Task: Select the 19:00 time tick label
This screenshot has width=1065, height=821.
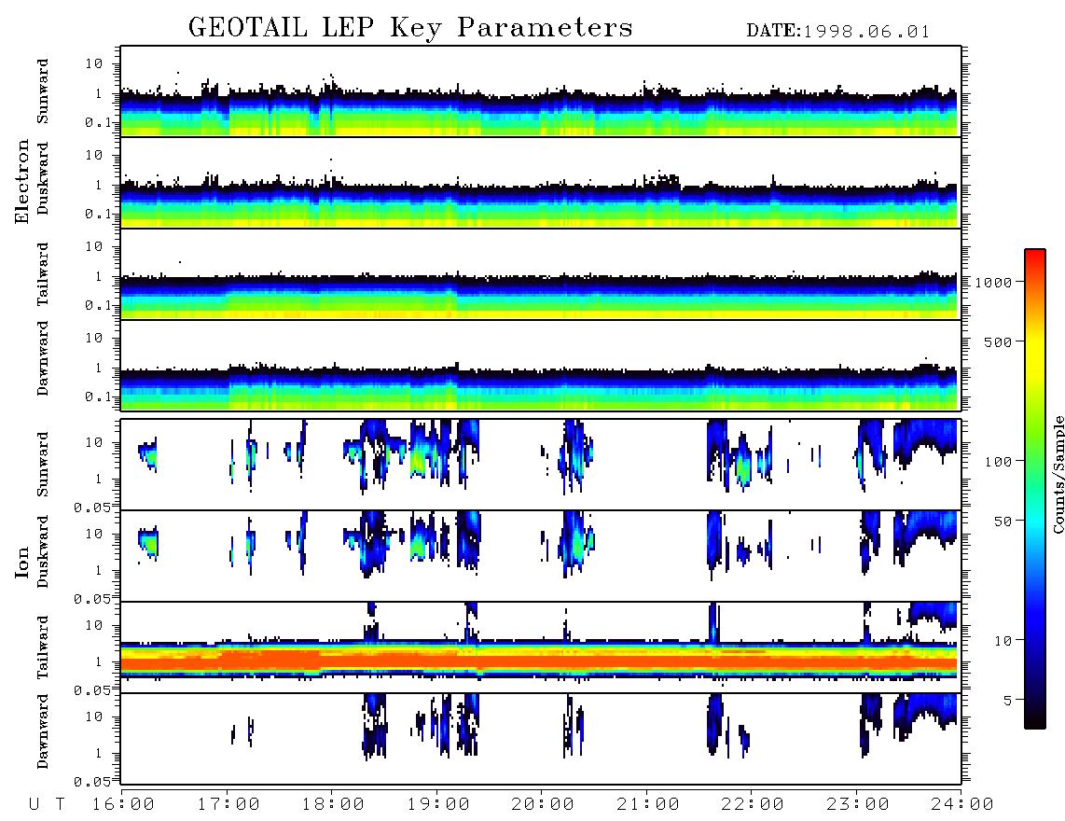Action: 438,804
